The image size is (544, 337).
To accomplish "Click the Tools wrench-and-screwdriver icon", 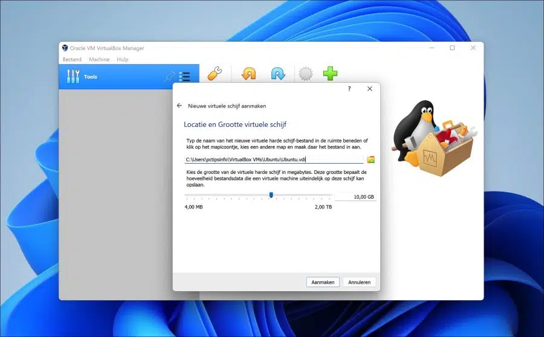I will pyautogui.click(x=73, y=77).
